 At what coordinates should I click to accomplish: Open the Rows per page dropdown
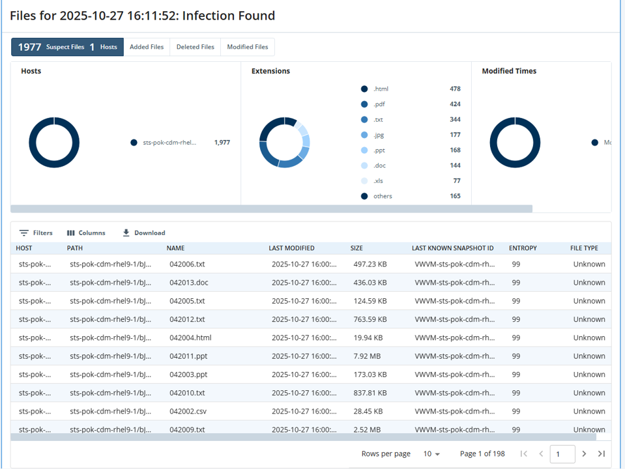click(x=431, y=454)
